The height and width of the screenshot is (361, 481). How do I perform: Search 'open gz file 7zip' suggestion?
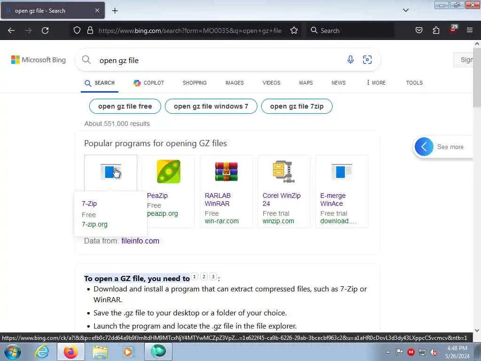click(297, 106)
